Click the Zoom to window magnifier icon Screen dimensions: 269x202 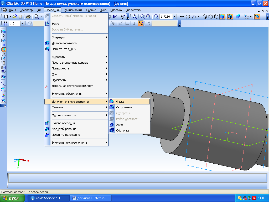pyautogui.click(x=135, y=17)
